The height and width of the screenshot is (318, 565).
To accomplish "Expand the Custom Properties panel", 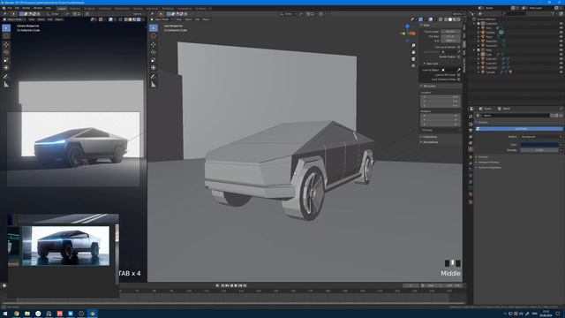I will 477,167.
